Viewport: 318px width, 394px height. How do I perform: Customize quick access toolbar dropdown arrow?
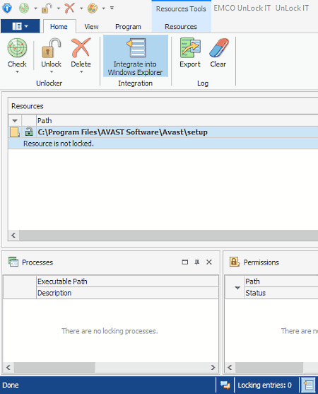pyautogui.click(x=112, y=8)
